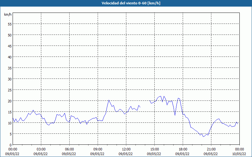Click the 15:00 time axis label
The height and width of the screenshot is (157, 252).
(x=155, y=149)
